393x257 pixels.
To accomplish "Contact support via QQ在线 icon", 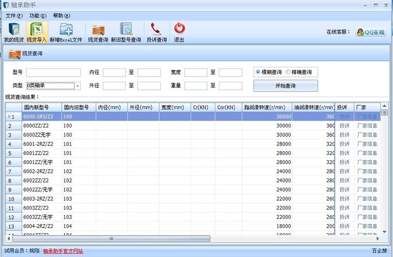I will pos(371,32).
